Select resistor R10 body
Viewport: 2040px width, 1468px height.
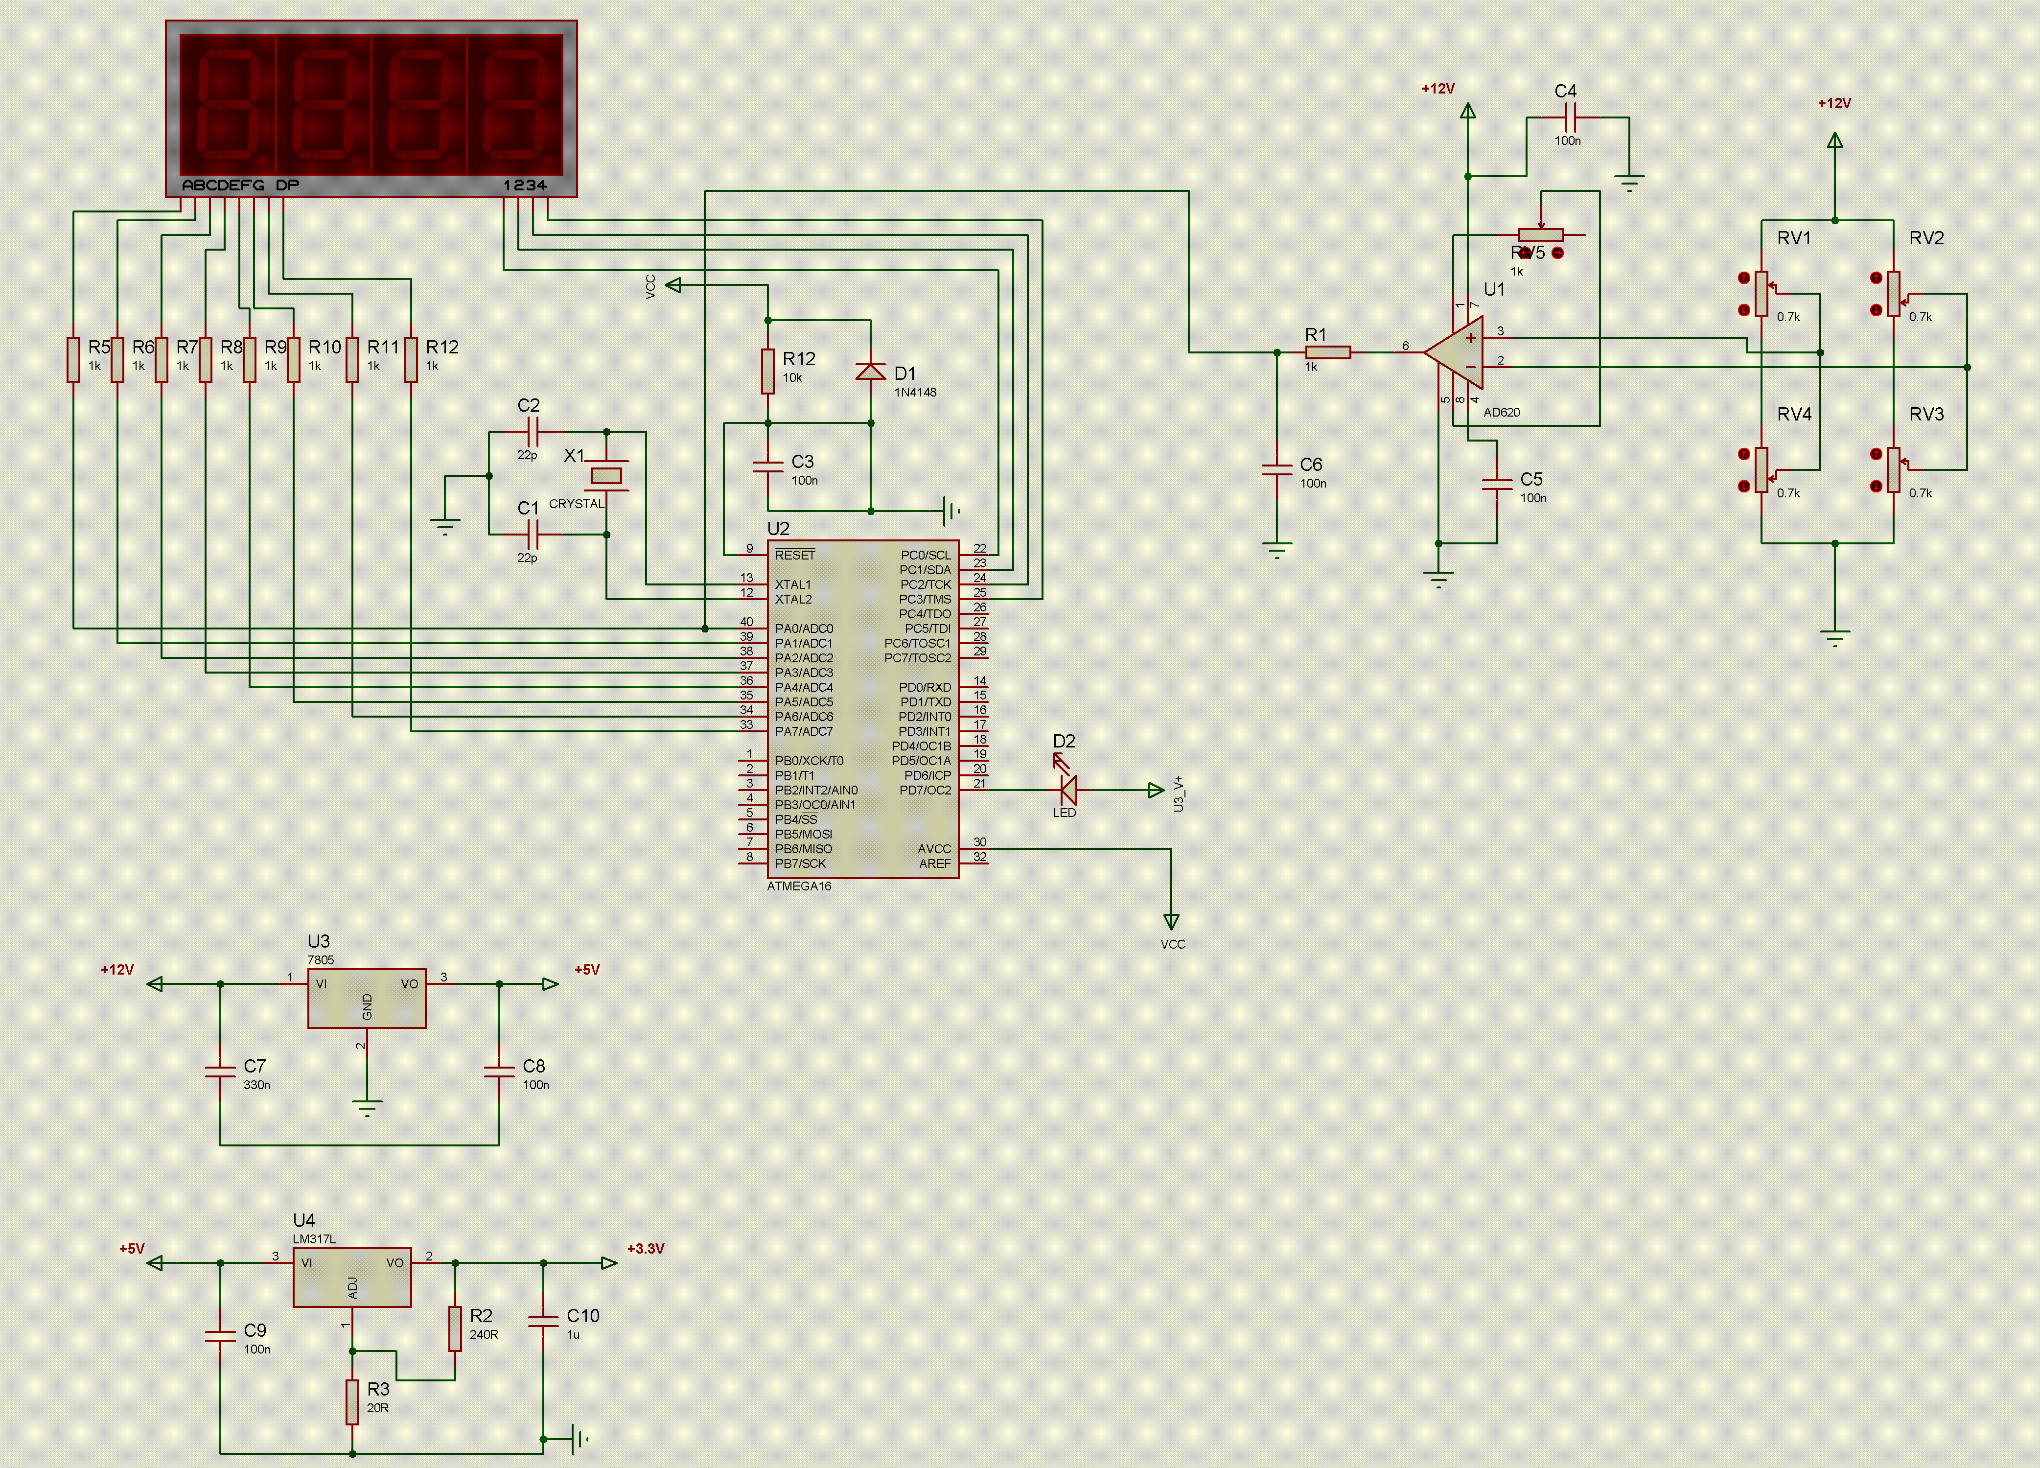click(293, 359)
